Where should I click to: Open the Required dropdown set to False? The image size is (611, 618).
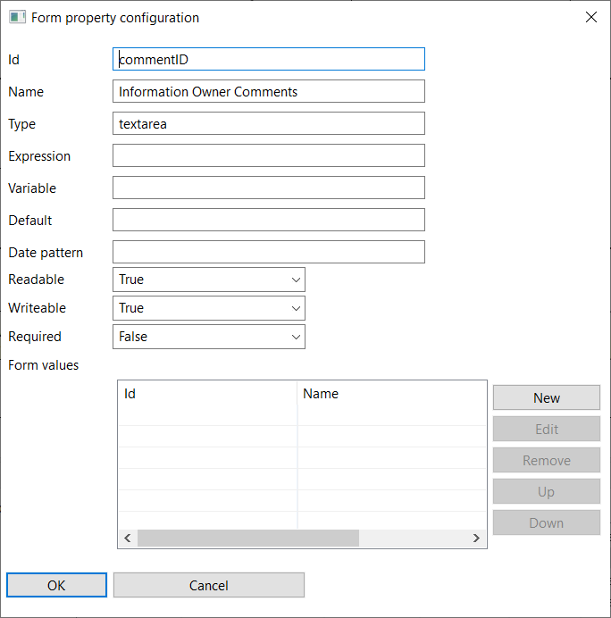tap(209, 337)
